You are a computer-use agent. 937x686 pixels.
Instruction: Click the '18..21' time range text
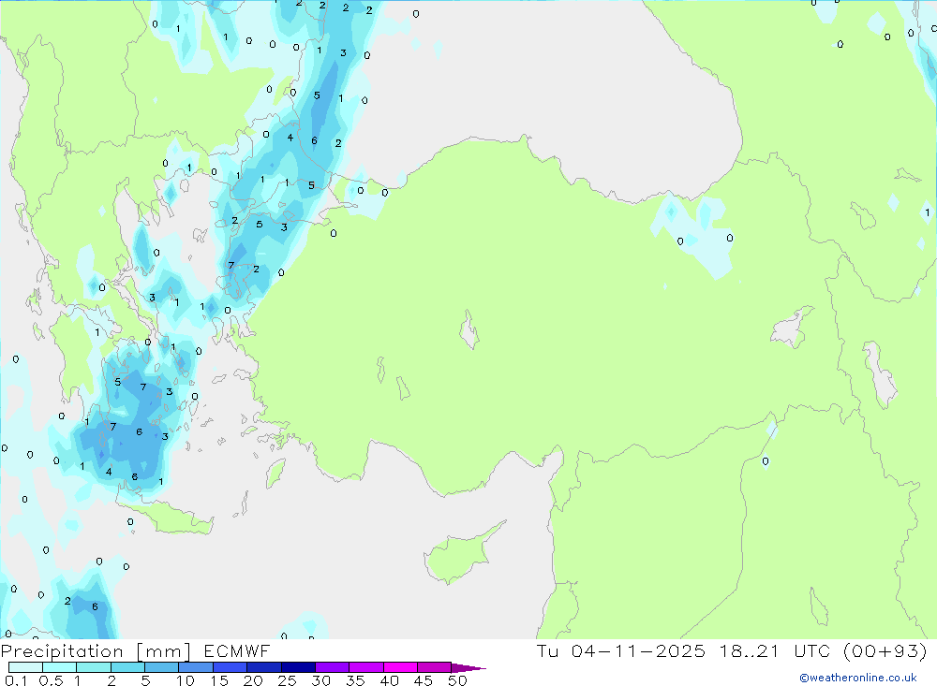tap(750, 650)
